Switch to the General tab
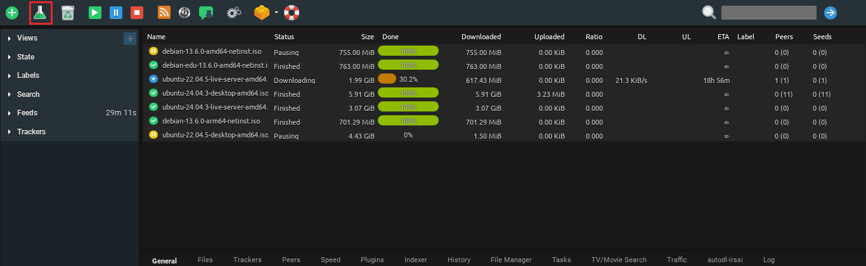Screen dimensions: 866x266 (164, 260)
